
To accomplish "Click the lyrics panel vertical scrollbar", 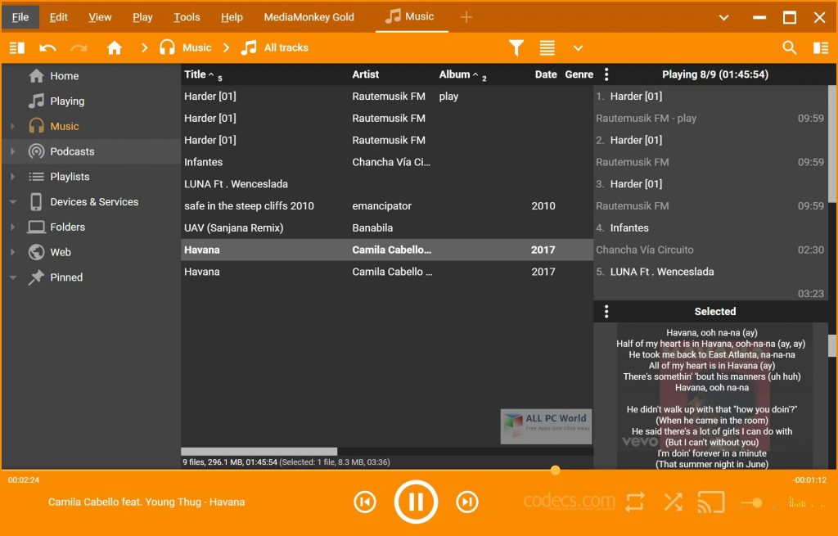I will 832,346.
